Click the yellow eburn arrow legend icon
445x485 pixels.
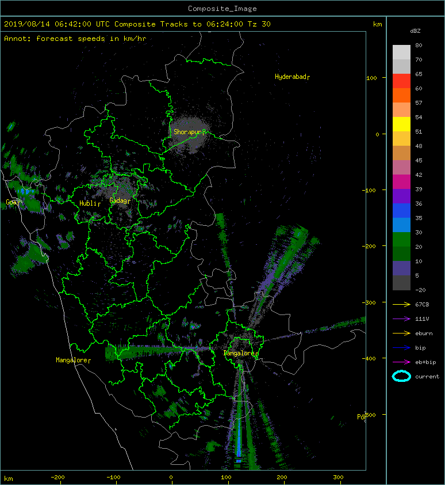[401, 333]
